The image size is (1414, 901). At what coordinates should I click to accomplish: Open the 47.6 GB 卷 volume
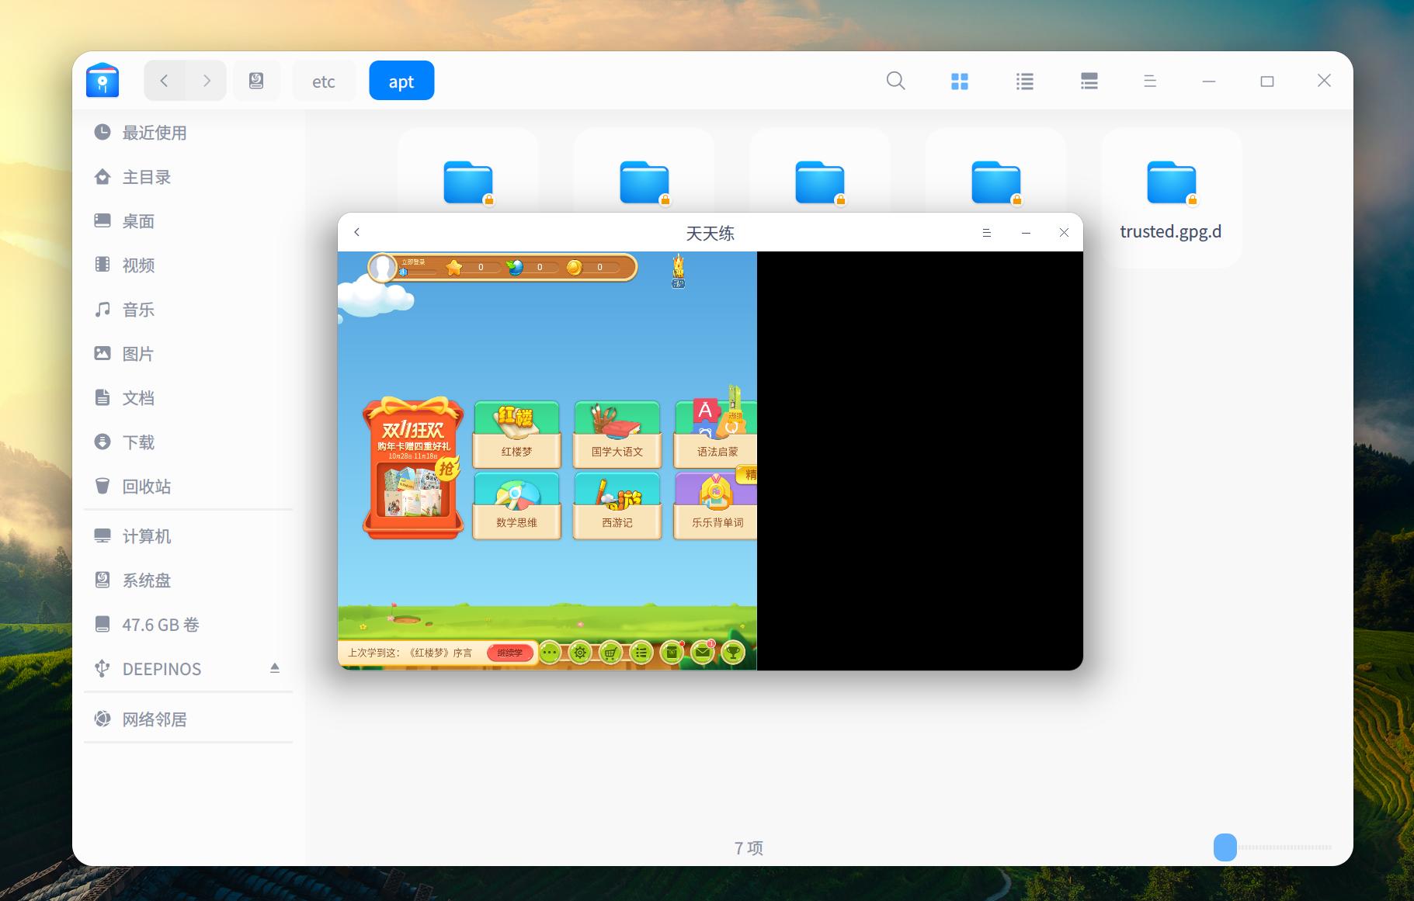click(188, 625)
